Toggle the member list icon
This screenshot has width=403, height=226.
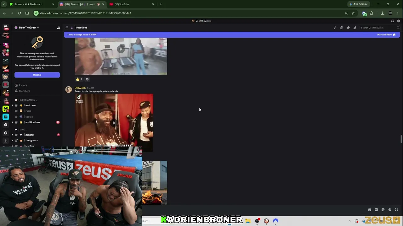click(x=355, y=28)
